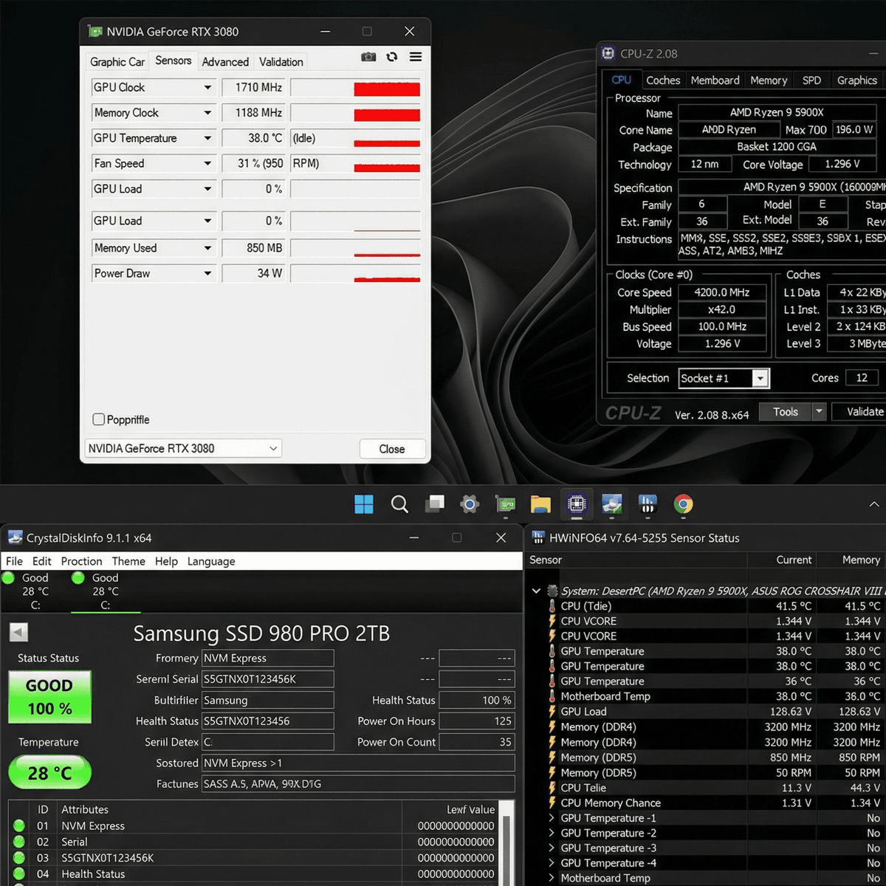Click the Serernl Serial field S5GTNX0T123456K
The width and height of the screenshot is (886, 886).
coord(268,679)
